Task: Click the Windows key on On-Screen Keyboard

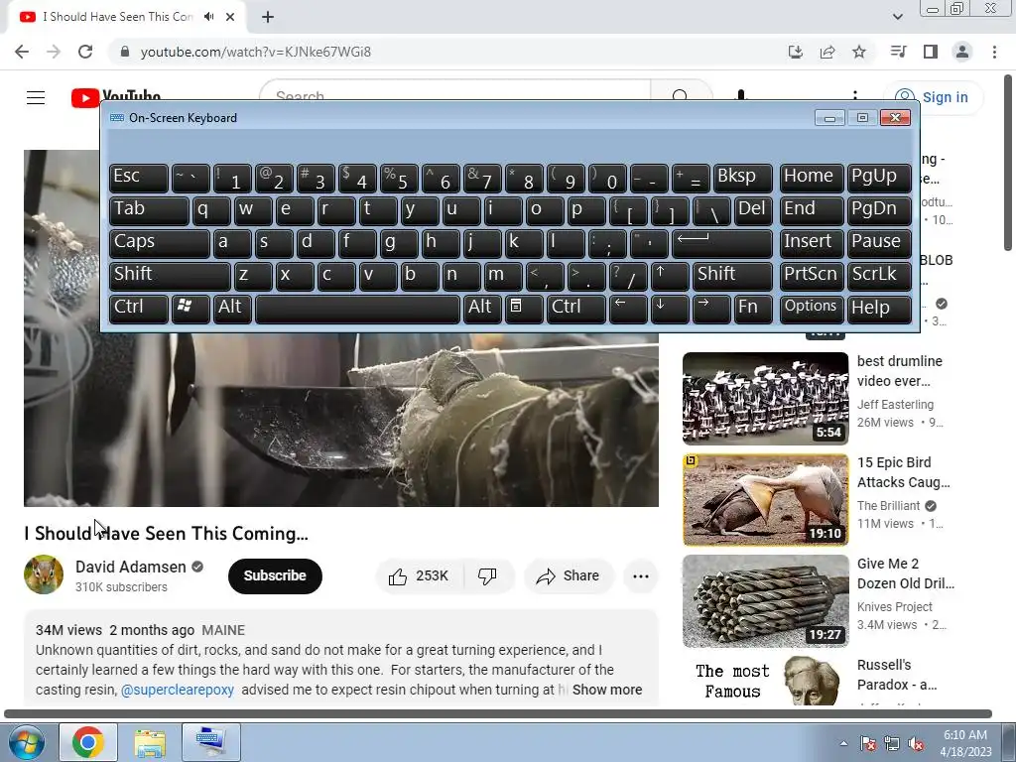Action: point(190,308)
